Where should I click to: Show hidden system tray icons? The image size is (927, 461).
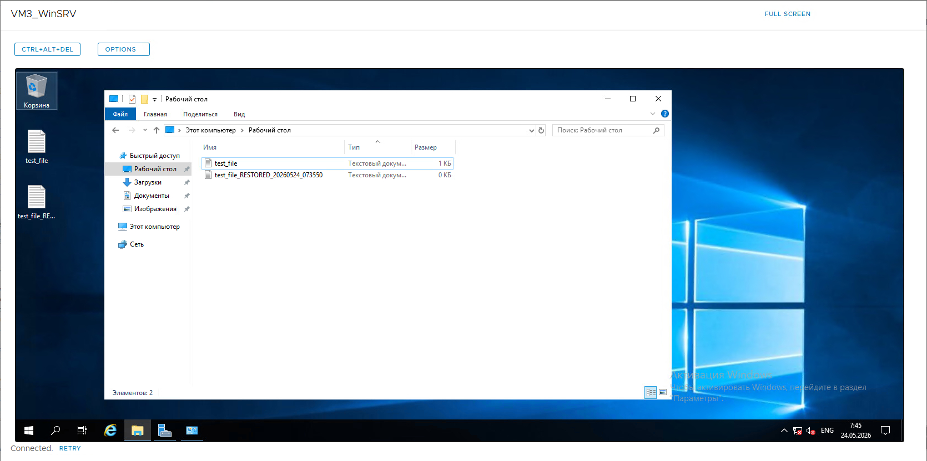click(x=784, y=431)
